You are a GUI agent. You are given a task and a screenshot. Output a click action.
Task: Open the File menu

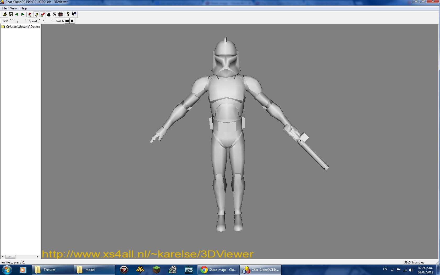pos(4,8)
